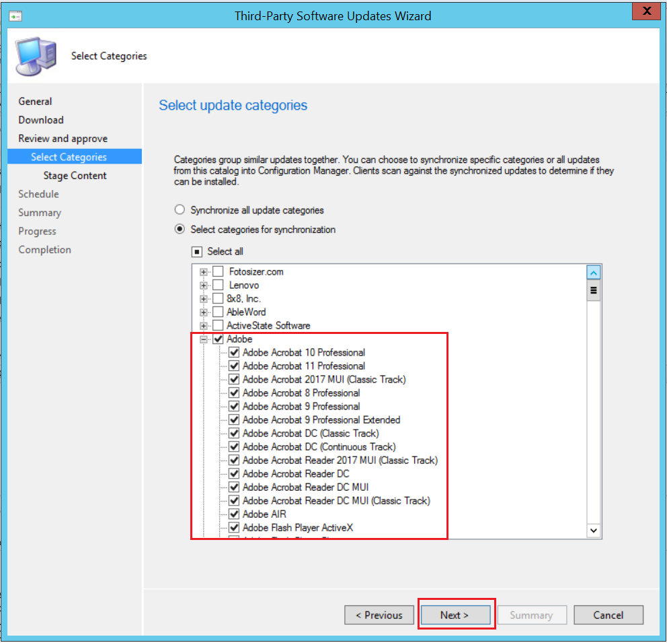Go to Review and approve page
The image size is (667, 643).
pos(63,139)
